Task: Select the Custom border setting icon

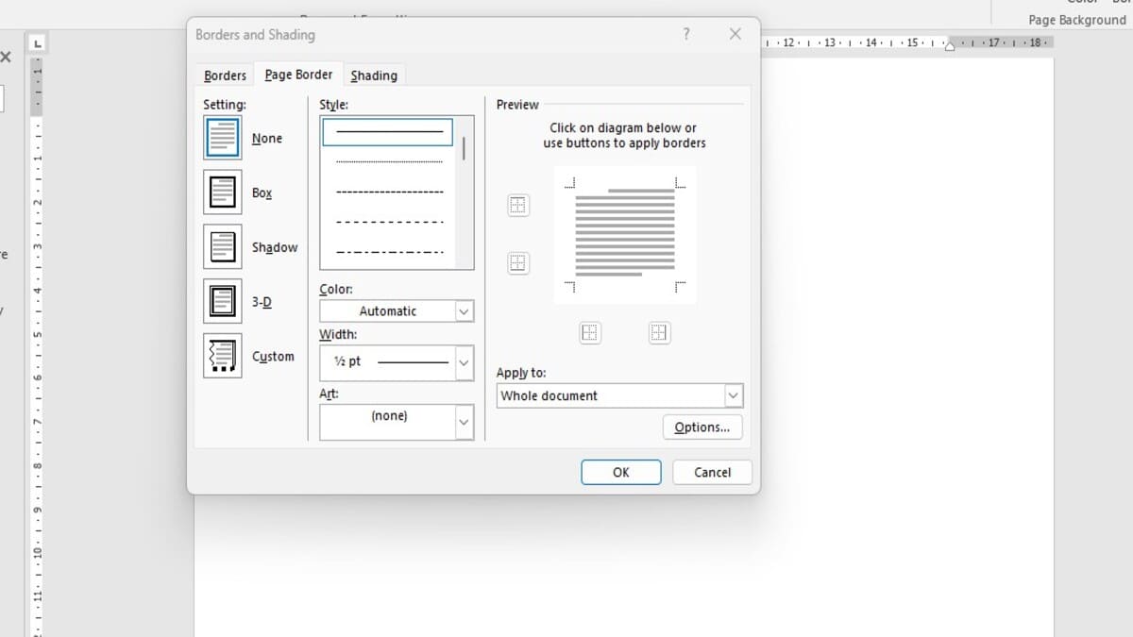Action: pyautogui.click(x=223, y=357)
